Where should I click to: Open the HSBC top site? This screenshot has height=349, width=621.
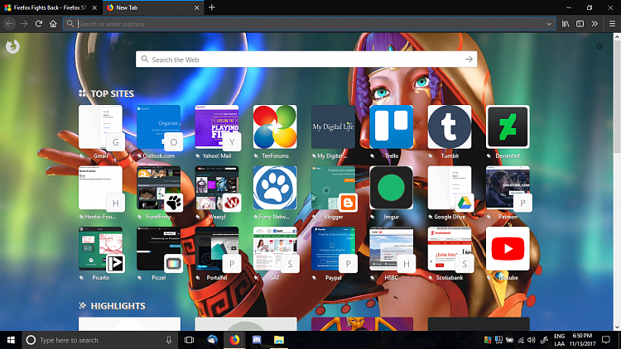(x=392, y=249)
